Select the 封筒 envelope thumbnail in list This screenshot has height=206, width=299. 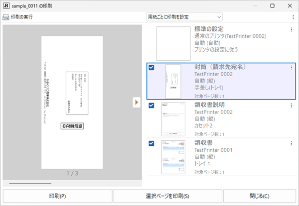pos(173,81)
